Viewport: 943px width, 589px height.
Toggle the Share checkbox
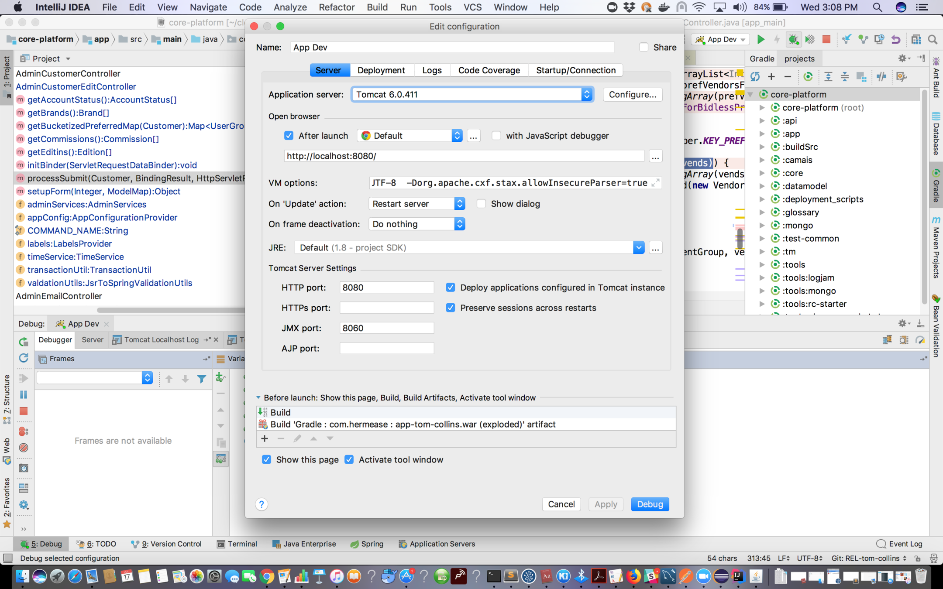[644, 47]
